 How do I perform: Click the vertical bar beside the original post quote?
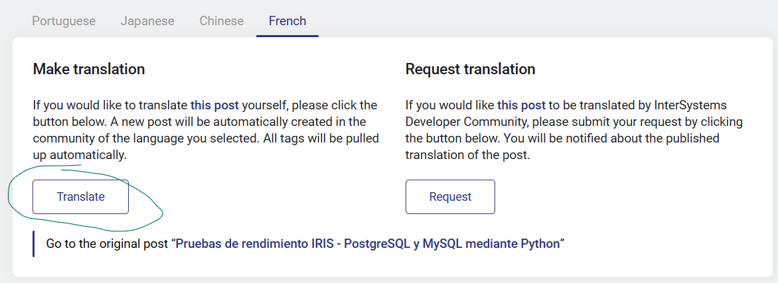click(33, 243)
